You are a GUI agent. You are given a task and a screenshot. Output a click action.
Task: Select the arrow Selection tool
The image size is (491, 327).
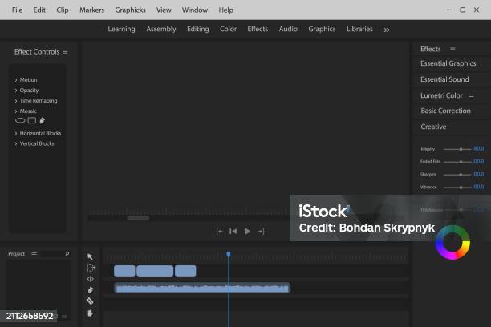(x=90, y=257)
